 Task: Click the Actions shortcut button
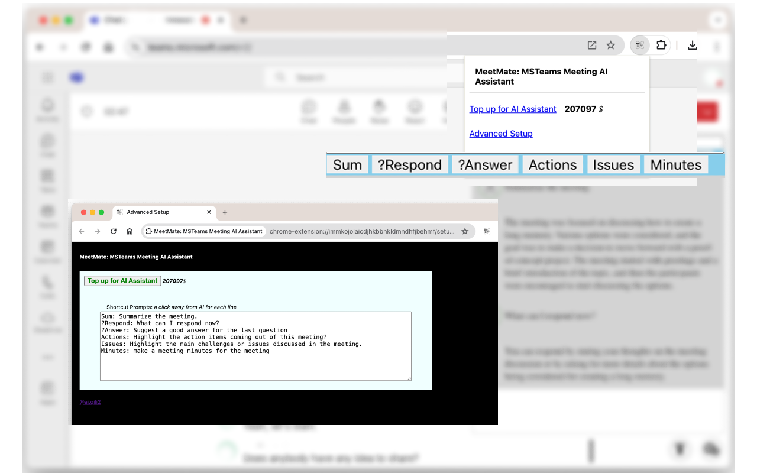(x=552, y=165)
